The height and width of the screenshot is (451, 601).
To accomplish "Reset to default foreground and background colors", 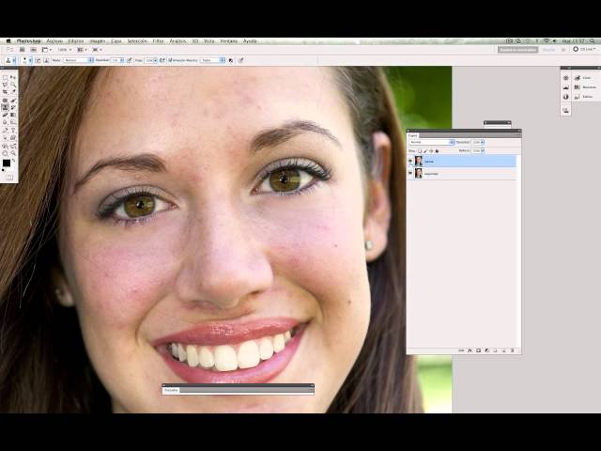I will point(3,170).
